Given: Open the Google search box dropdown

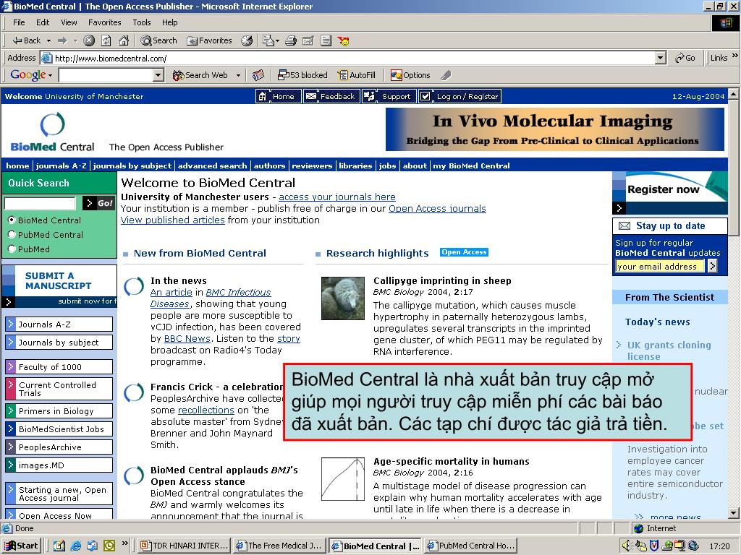Looking at the screenshot, I should 158,75.
